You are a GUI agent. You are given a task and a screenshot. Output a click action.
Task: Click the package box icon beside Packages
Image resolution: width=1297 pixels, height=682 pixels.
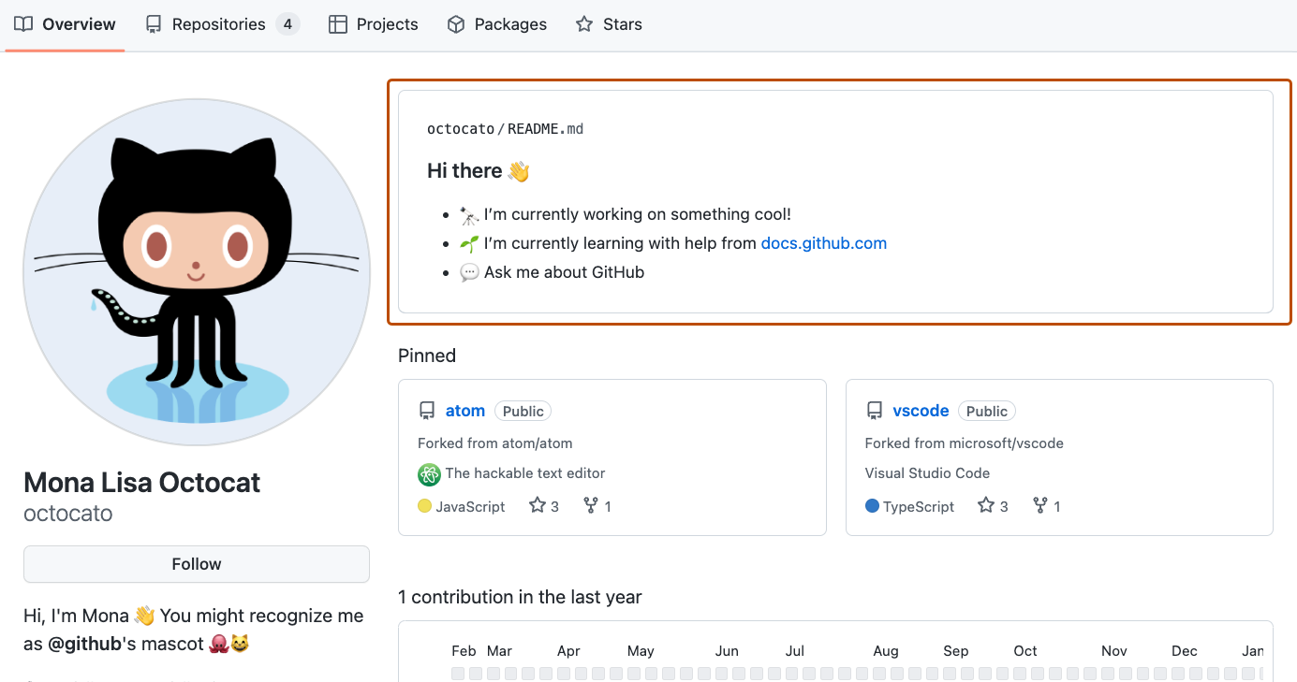tap(456, 23)
